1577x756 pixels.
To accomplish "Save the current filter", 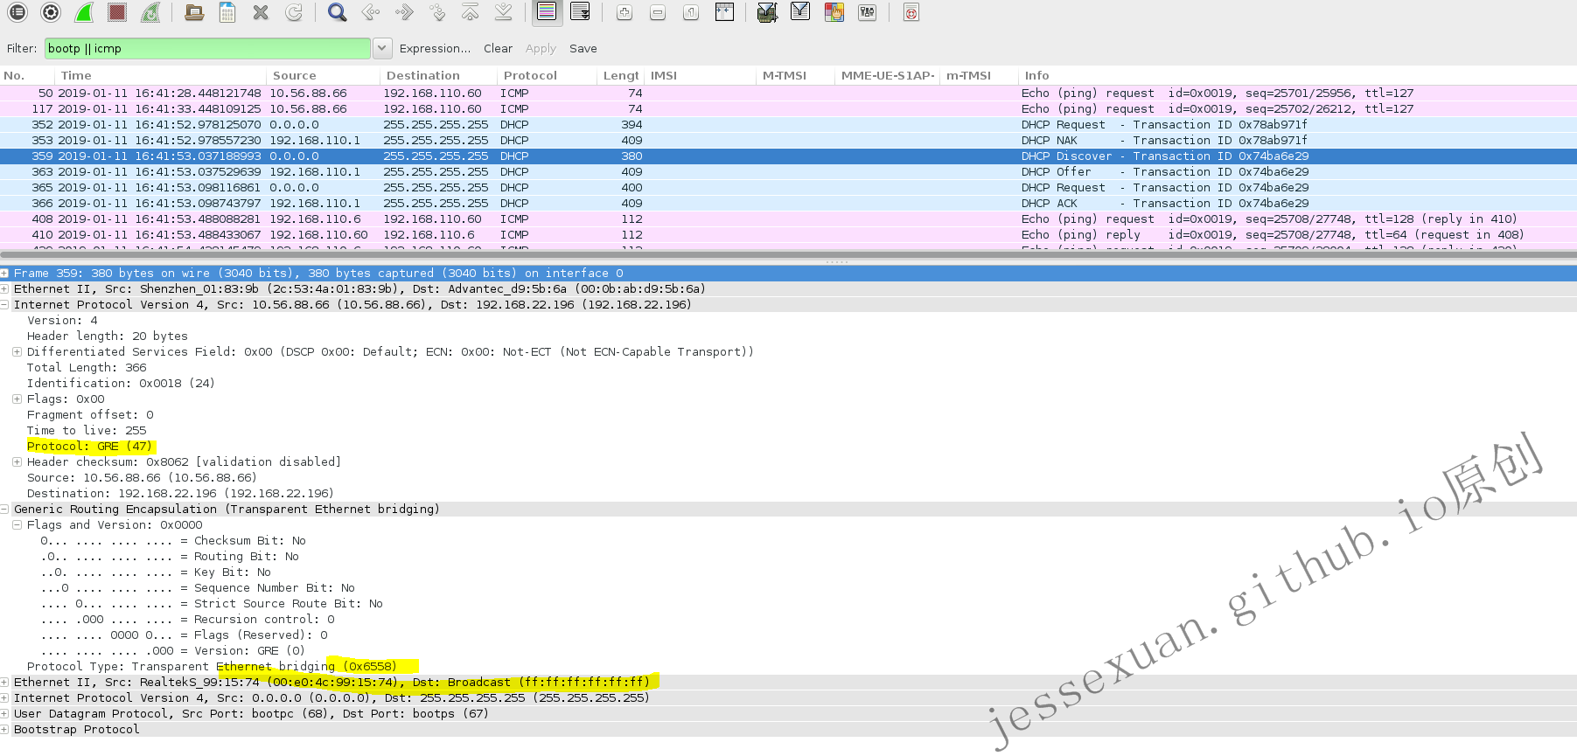I will (x=583, y=49).
